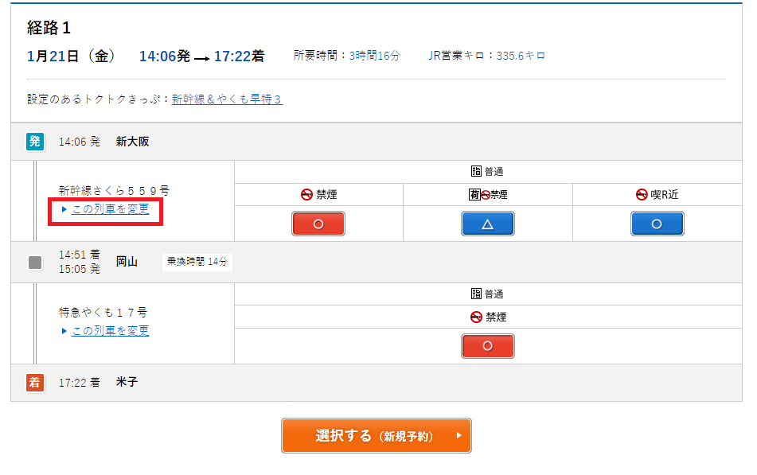Click the 米子 arrival station name

click(x=127, y=383)
